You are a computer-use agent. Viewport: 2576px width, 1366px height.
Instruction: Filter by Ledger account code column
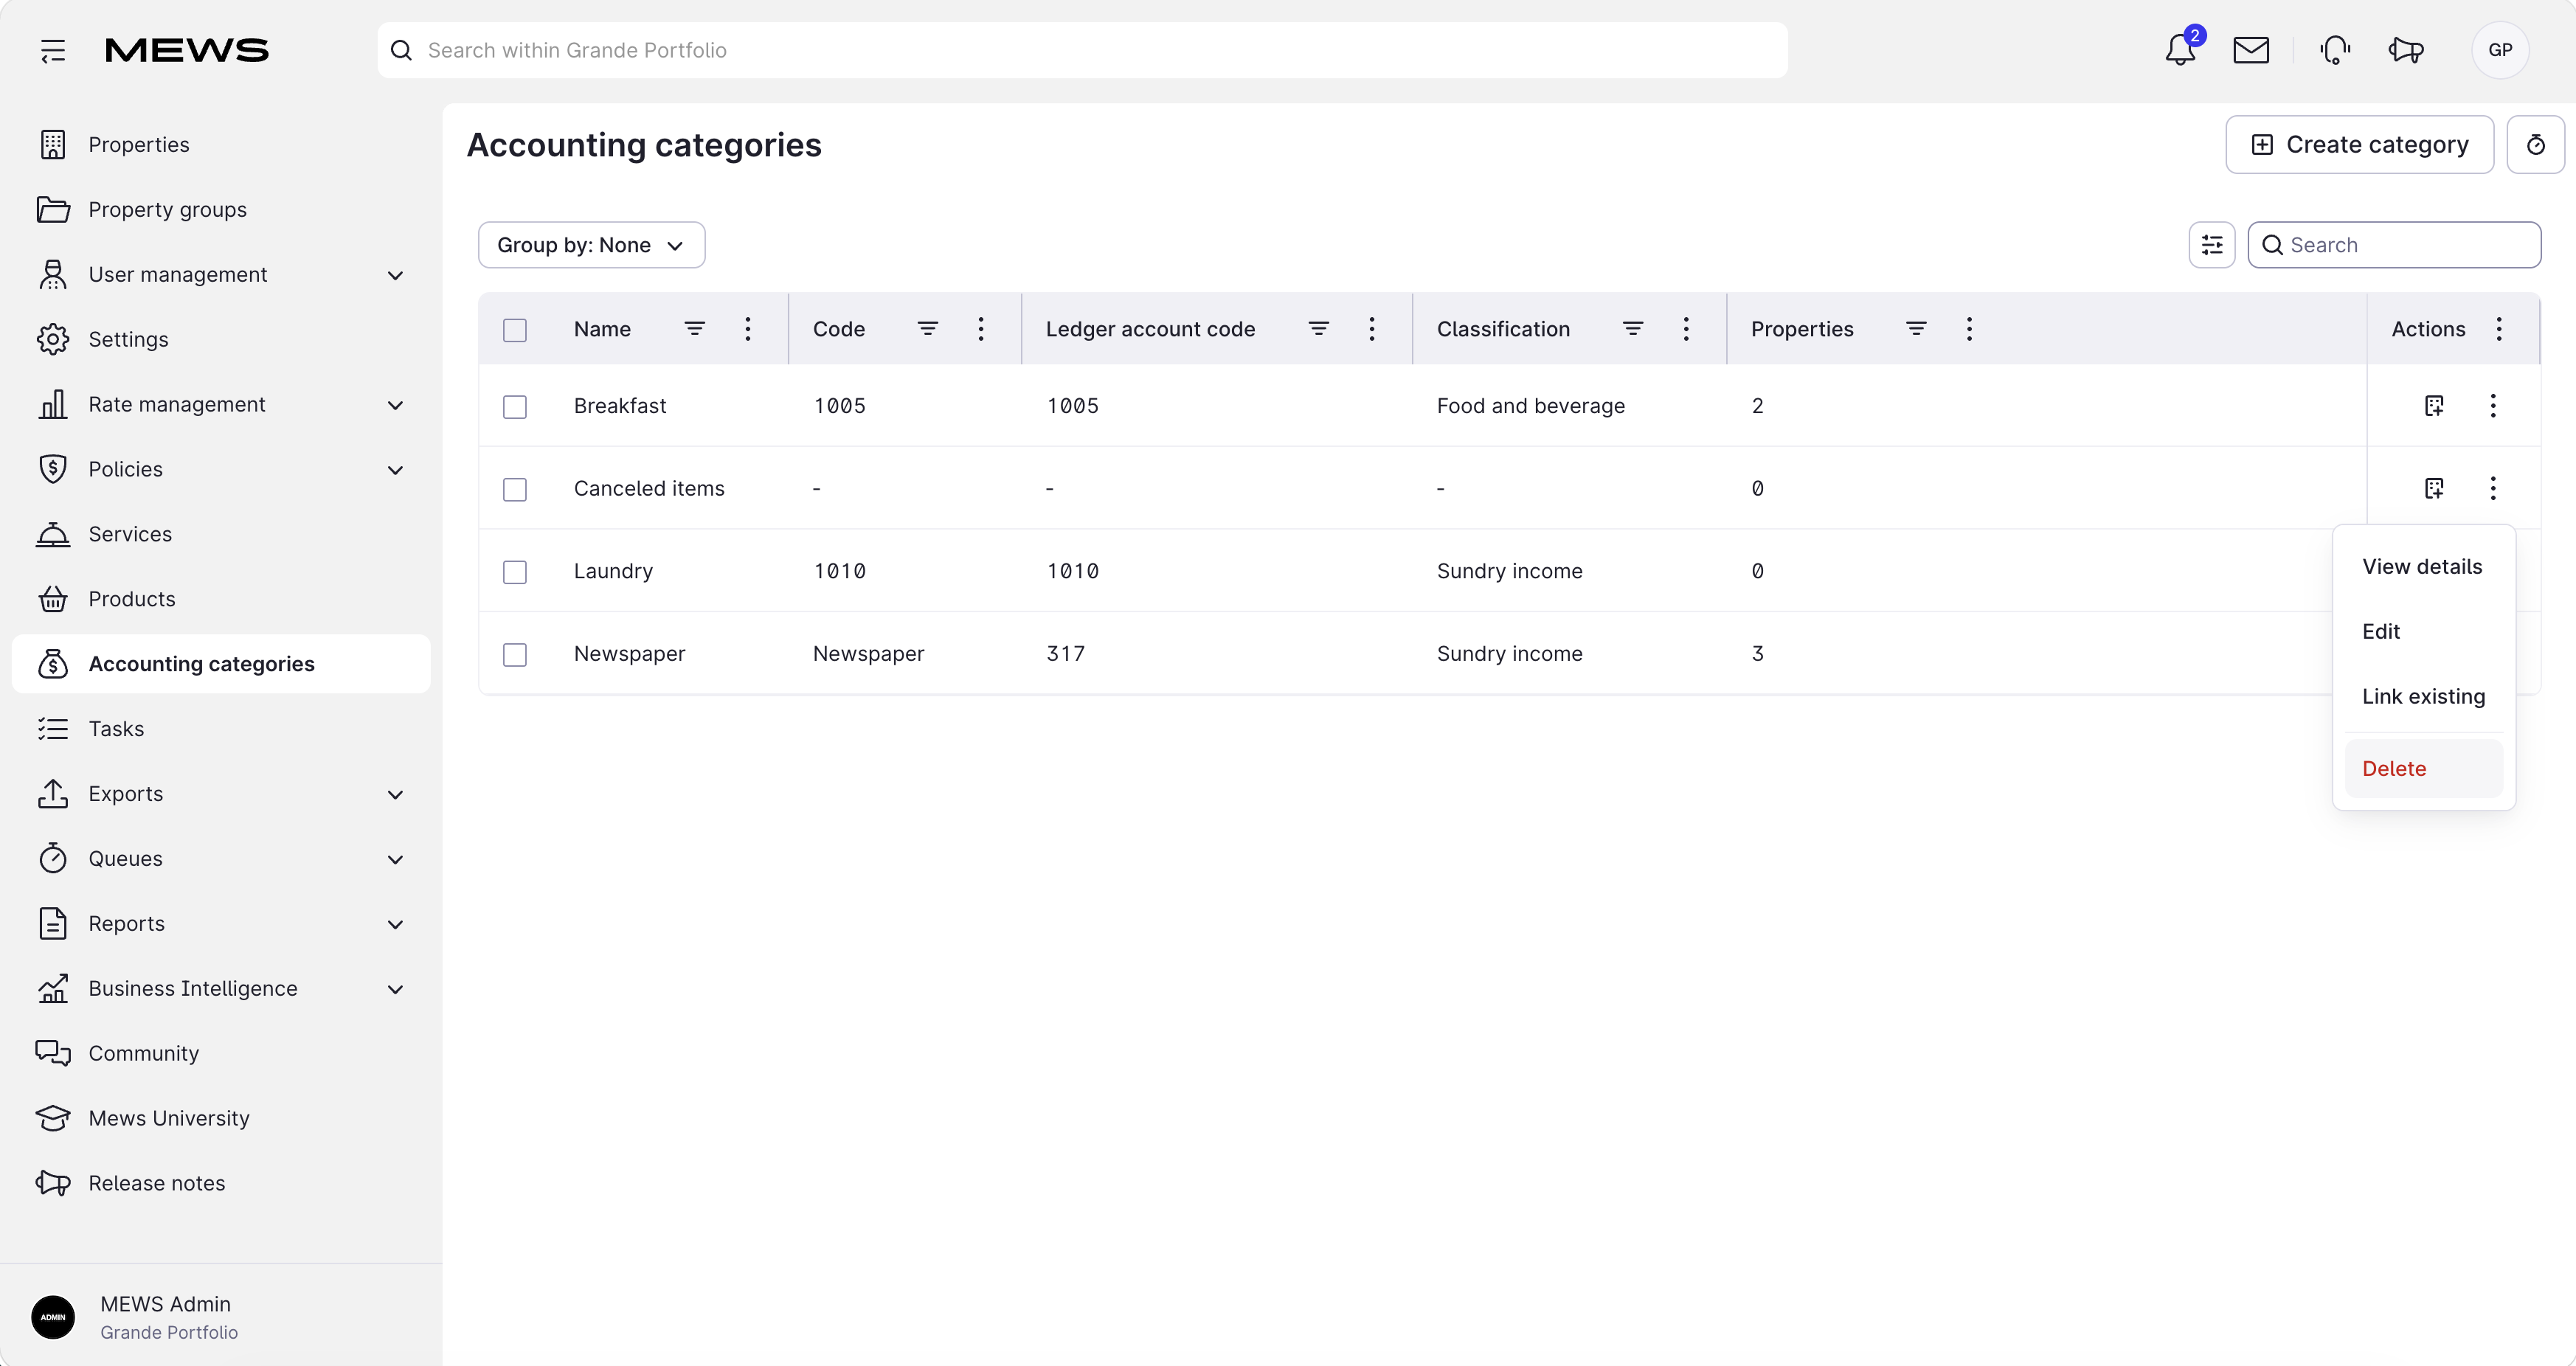pos(1319,329)
